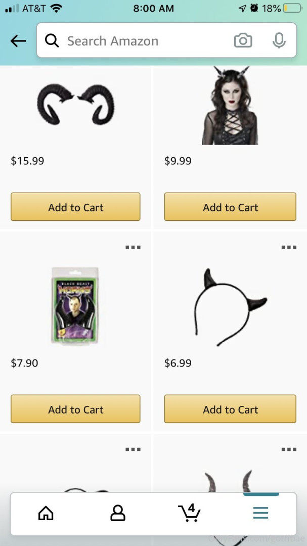View the black ram horns product image
This screenshot has height=546, width=307.
(x=76, y=104)
